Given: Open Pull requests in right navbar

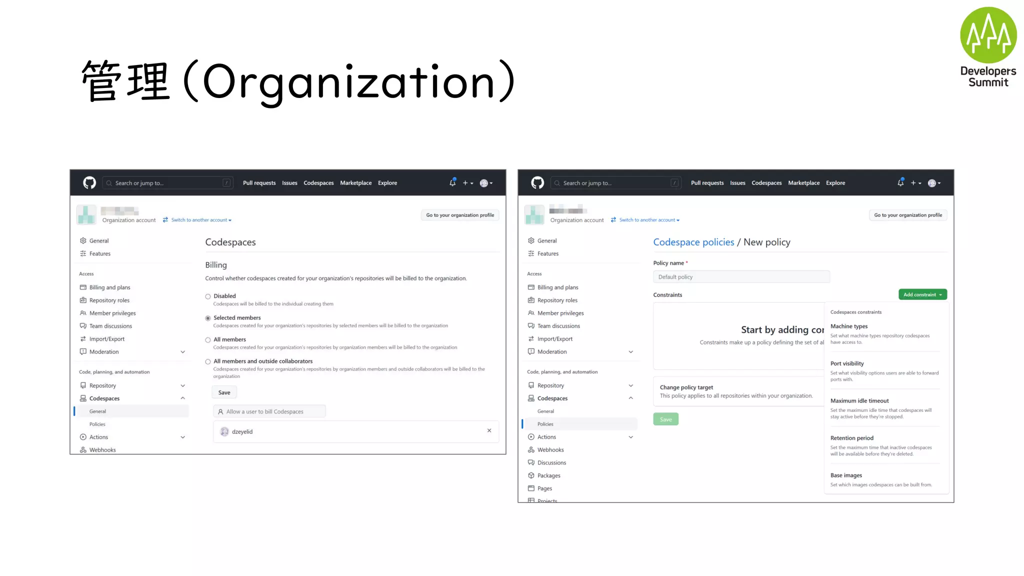Looking at the screenshot, I should [x=707, y=183].
